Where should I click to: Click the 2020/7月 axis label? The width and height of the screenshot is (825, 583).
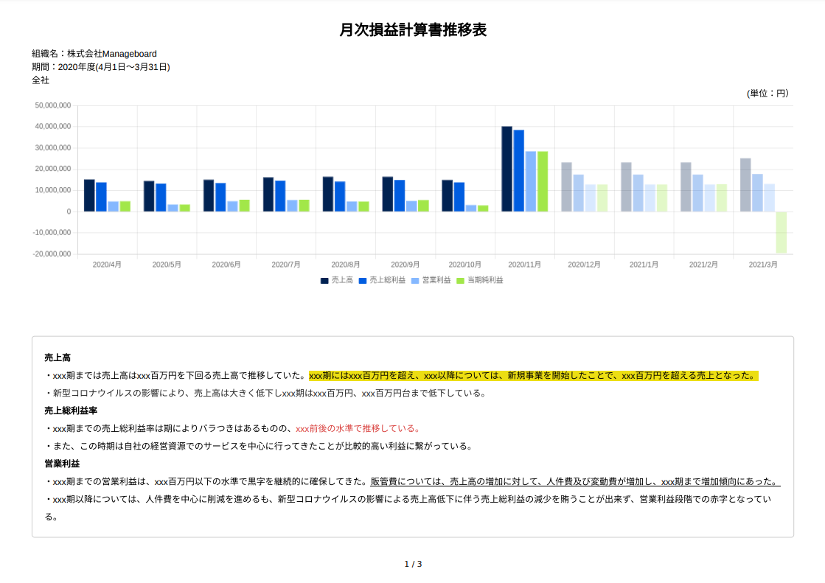point(286,265)
